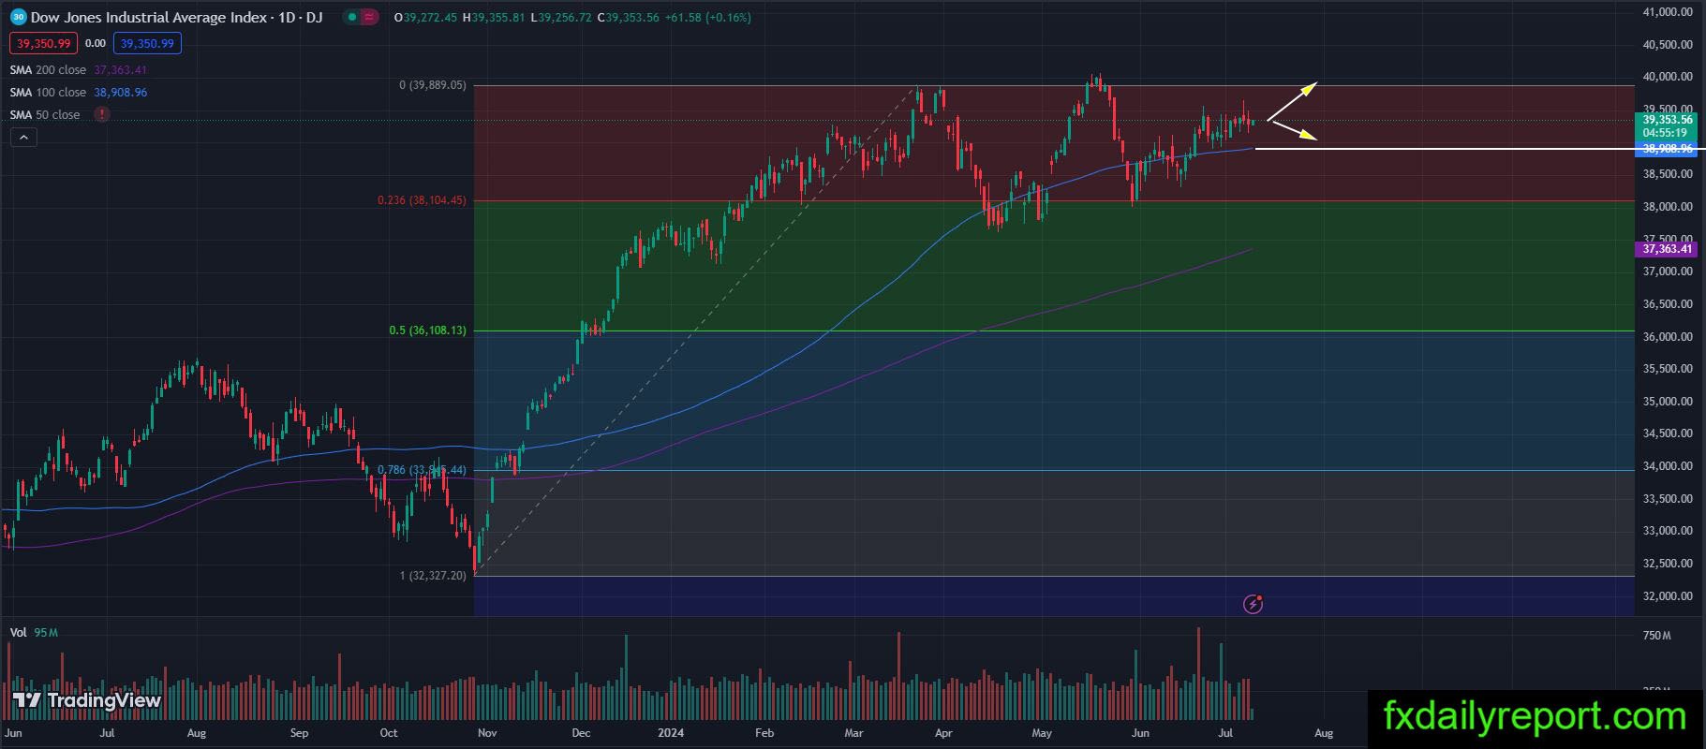Click the 0.00 spread value
Image resolution: width=1706 pixels, height=749 pixels.
(95, 43)
